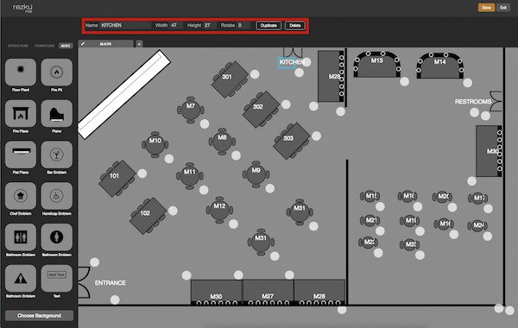Delete the selected KITCHEN item

point(295,25)
